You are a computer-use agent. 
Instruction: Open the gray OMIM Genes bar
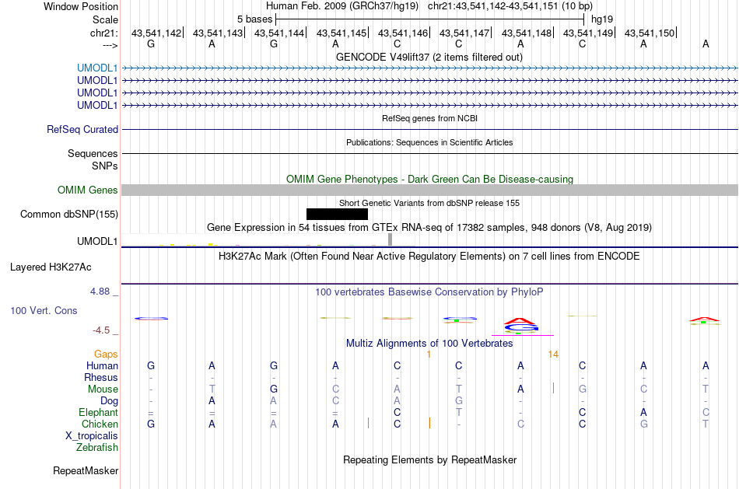pyautogui.click(x=430, y=190)
